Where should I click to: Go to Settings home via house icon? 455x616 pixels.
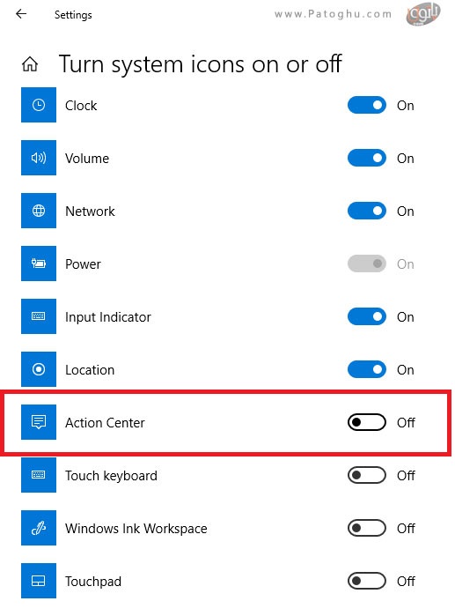tap(30, 63)
